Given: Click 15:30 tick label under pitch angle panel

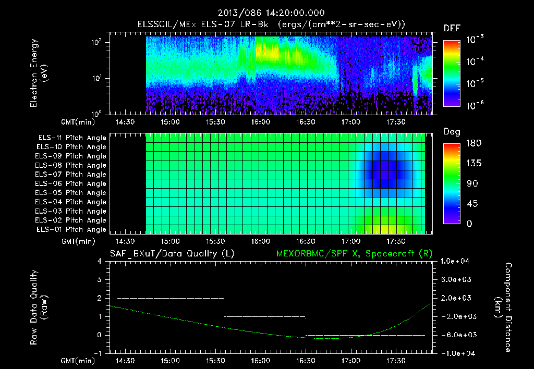Looking at the screenshot, I should point(215,241).
